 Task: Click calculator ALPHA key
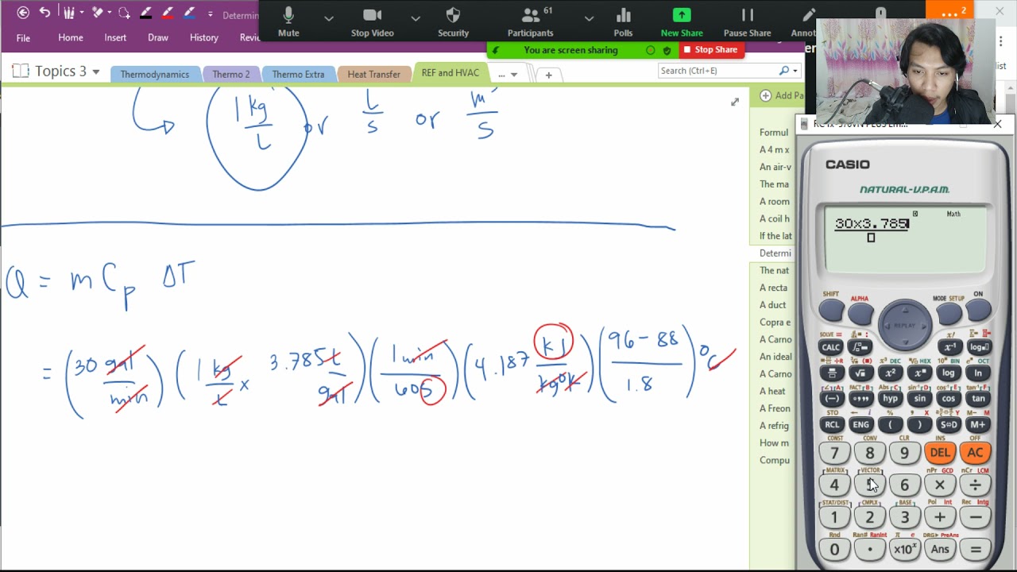(860, 314)
